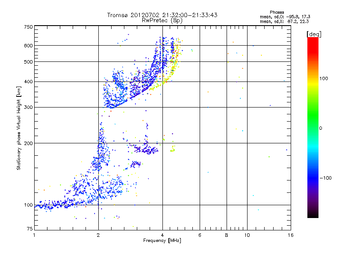The height and width of the screenshot is (256, 342).
Task: Click the colorbar tick label '-100'
Action: [325, 178]
